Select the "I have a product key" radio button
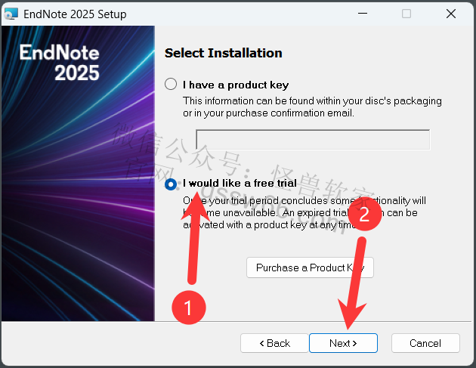The width and height of the screenshot is (476, 368). coord(171,85)
